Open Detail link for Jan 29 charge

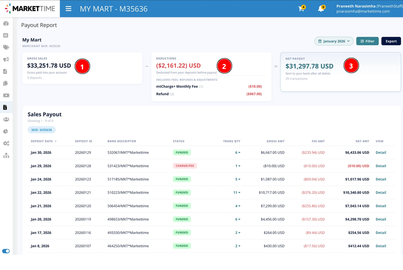[381, 166]
